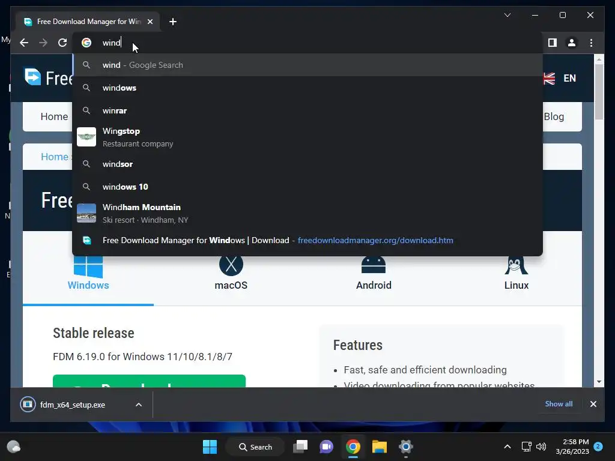Select the Windham Mountain ski resort suggestion
This screenshot has width=615, height=461.
coord(307,213)
